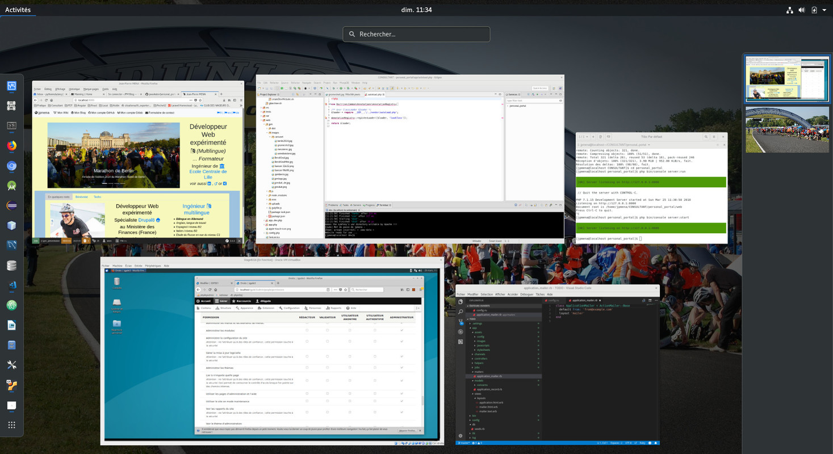Open VS Code Explorer activity icon
Image resolution: width=833 pixels, height=454 pixels.
(461, 301)
